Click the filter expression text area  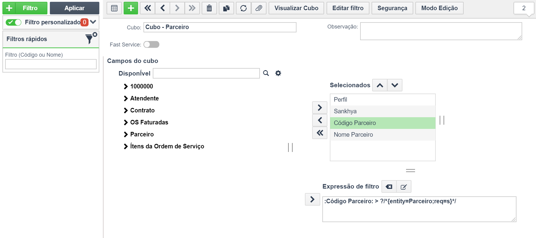tap(419, 209)
